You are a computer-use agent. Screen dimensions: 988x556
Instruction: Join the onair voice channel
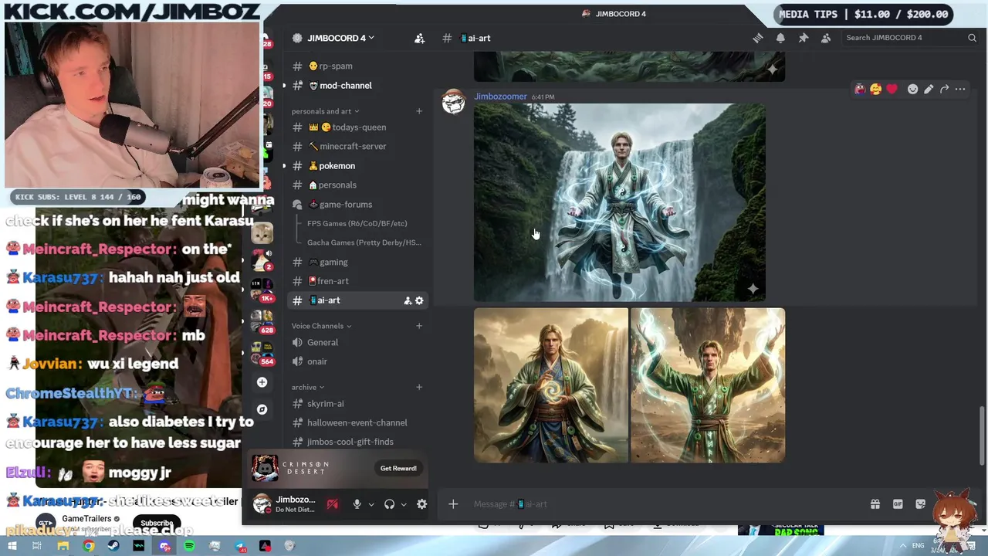(357, 361)
